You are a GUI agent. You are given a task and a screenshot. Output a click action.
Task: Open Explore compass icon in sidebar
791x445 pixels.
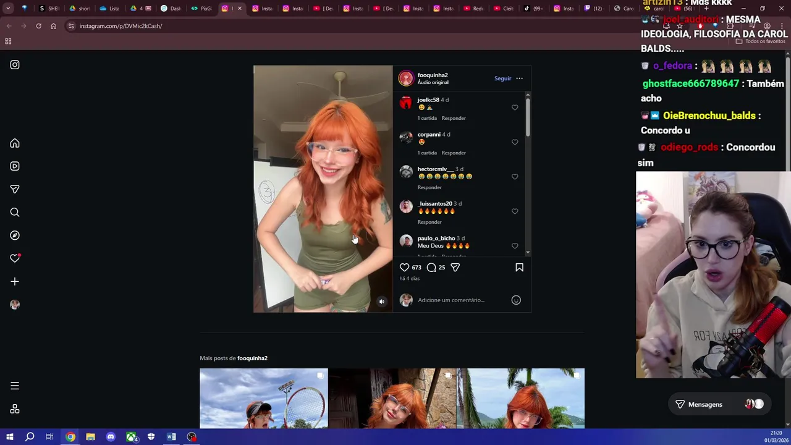point(15,235)
